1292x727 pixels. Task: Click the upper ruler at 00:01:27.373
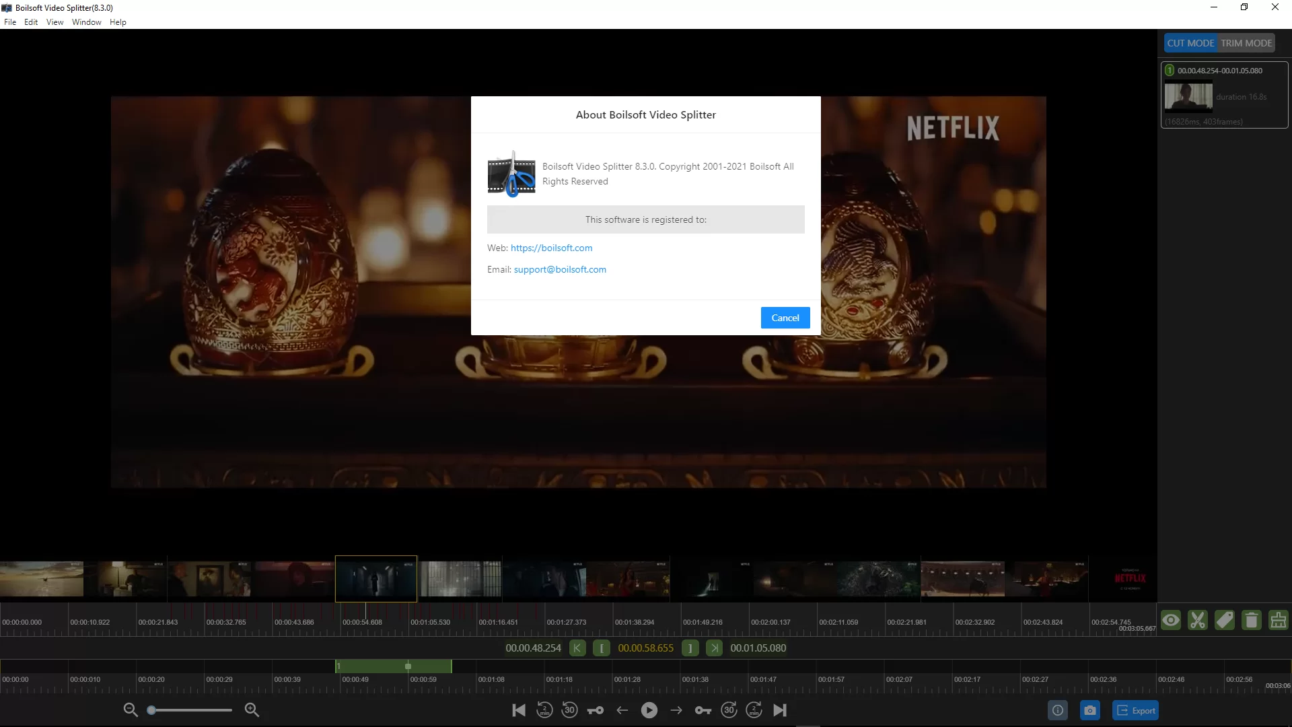(x=567, y=622)
